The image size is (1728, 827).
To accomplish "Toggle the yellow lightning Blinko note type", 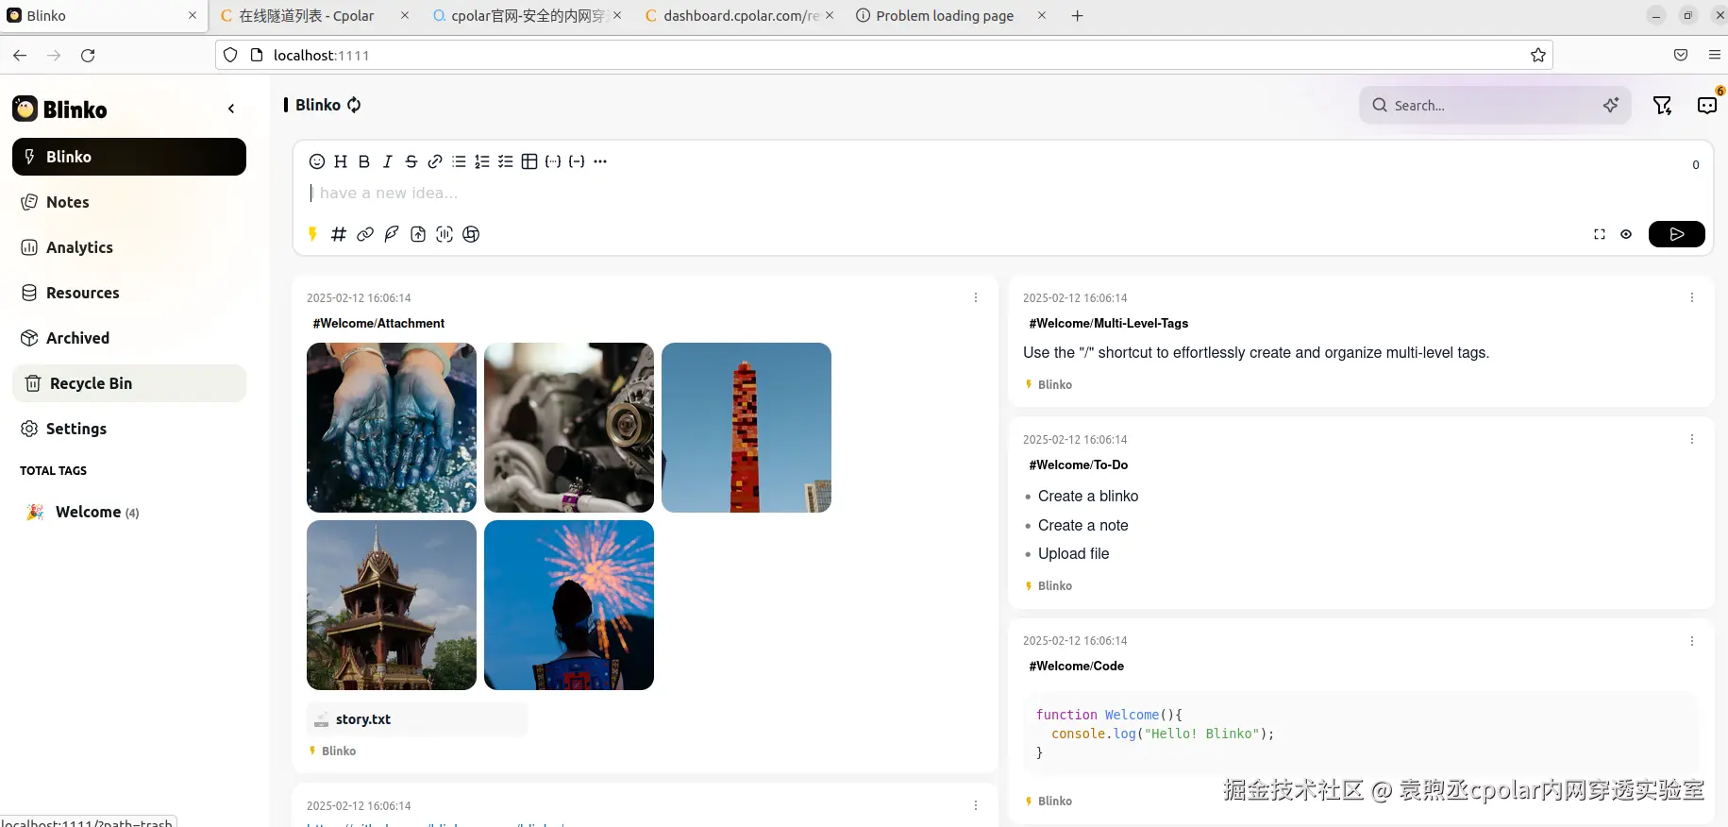I will tap(312, 234).
